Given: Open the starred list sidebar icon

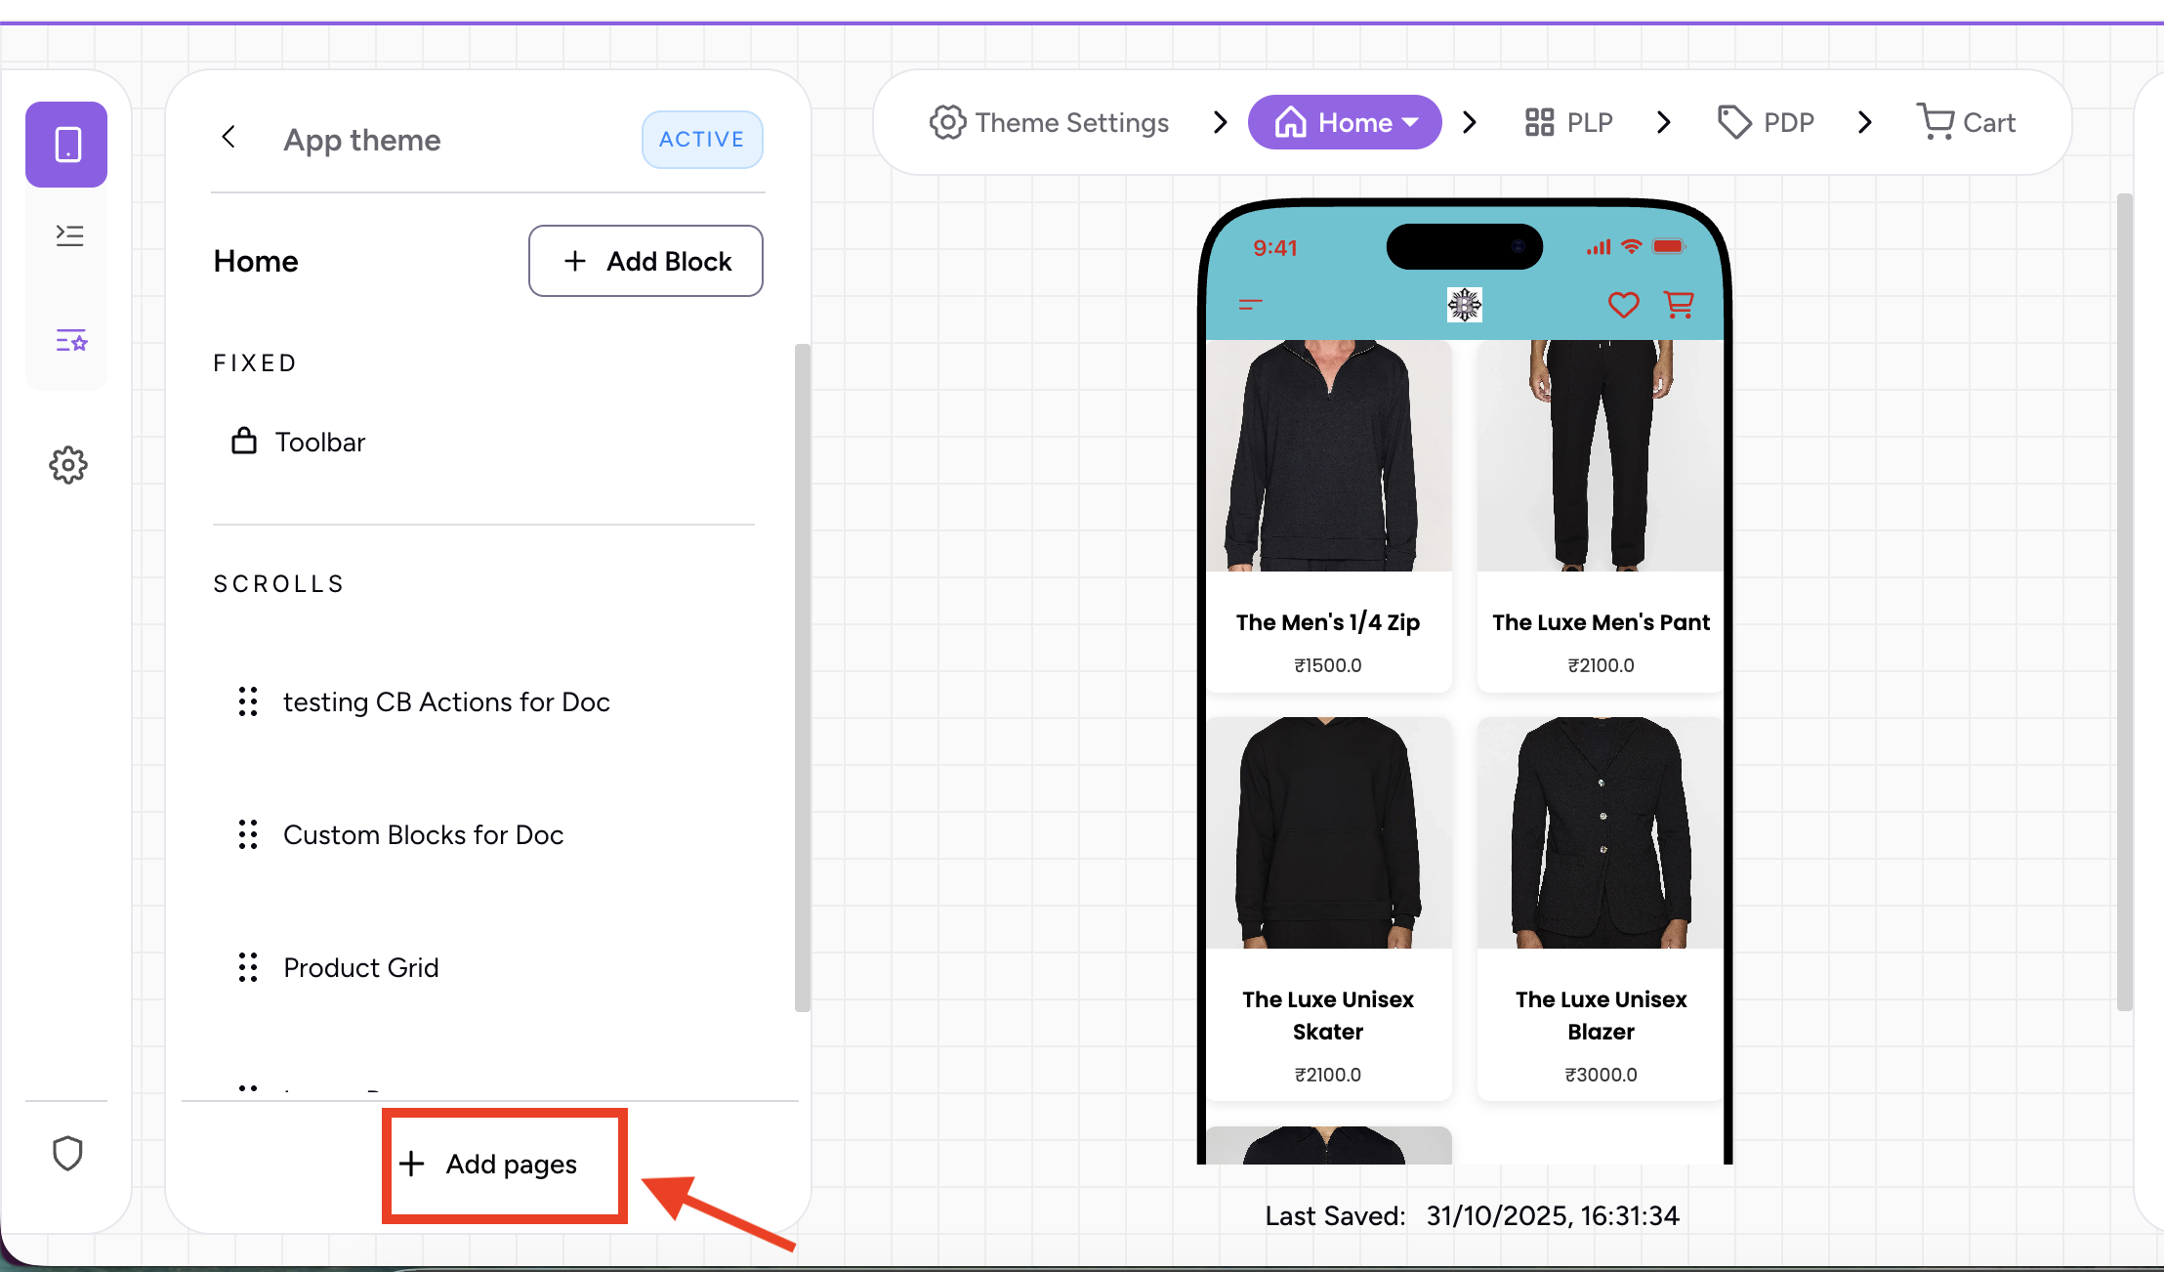Looking at the screenshot, I should (x=71, y=340).
